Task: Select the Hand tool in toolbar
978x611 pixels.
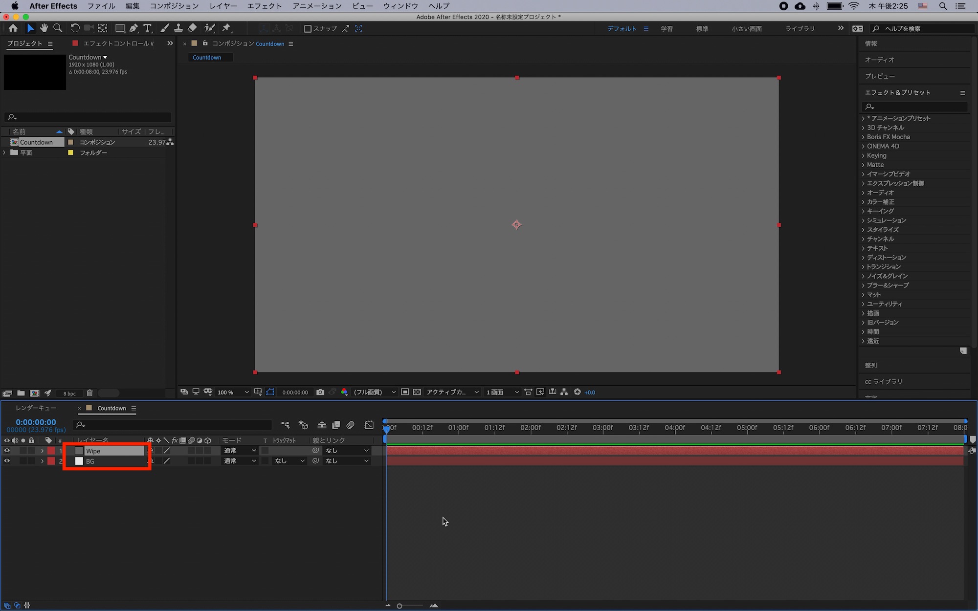Action: (x=44, y=28)
